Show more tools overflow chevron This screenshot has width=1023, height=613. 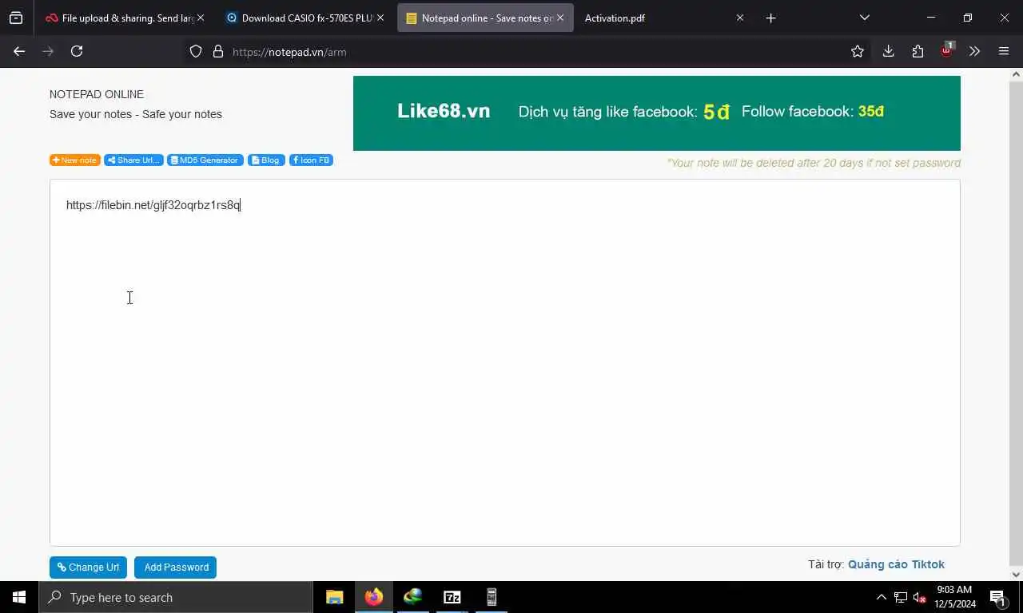tap(974, 51)
